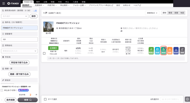Click the 一覧 saved conditions link

[x=35, y=11]
